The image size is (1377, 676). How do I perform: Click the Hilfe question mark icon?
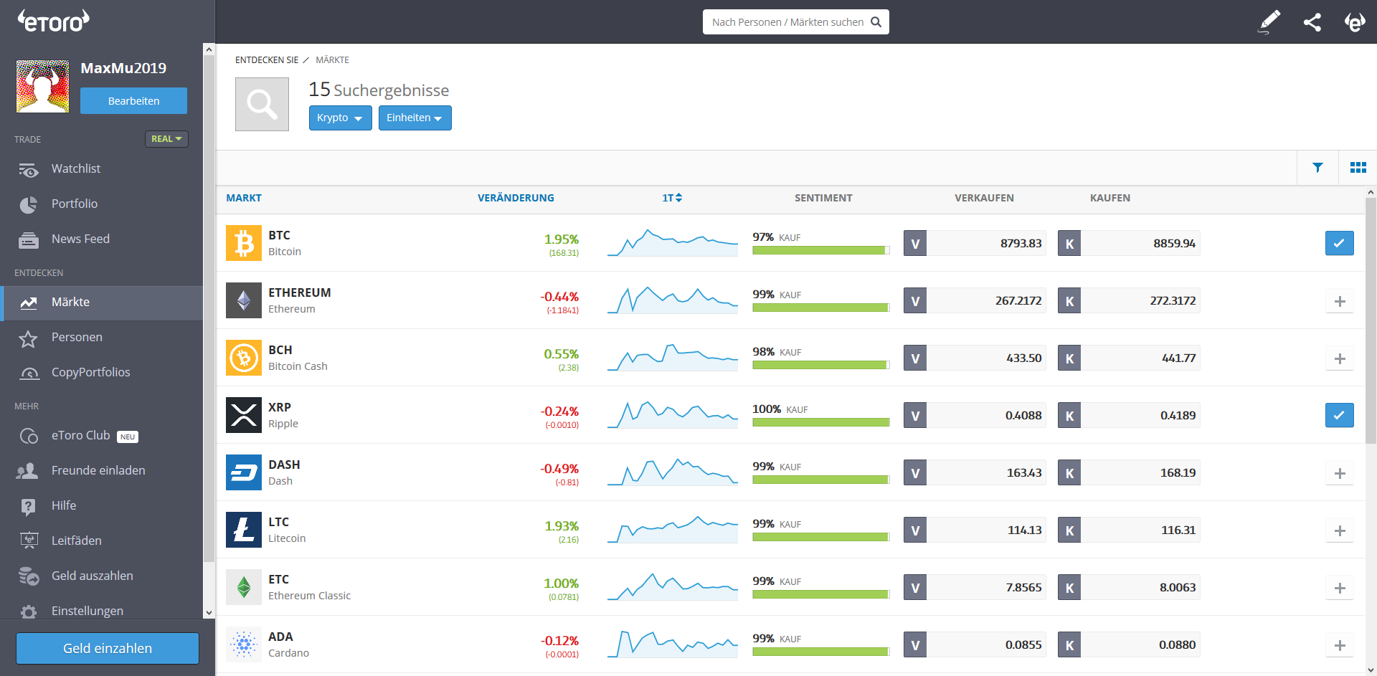pos(28,507)
